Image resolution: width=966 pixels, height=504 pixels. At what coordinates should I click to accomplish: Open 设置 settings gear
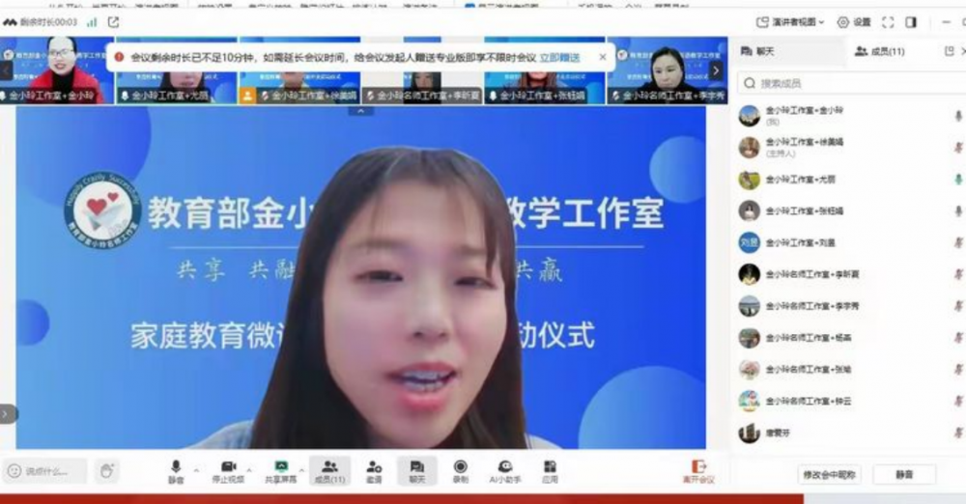coord(854,22)
